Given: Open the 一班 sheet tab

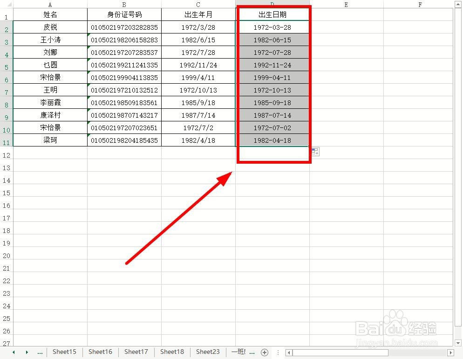Looking at the screenshot, I should coord(238,352).
